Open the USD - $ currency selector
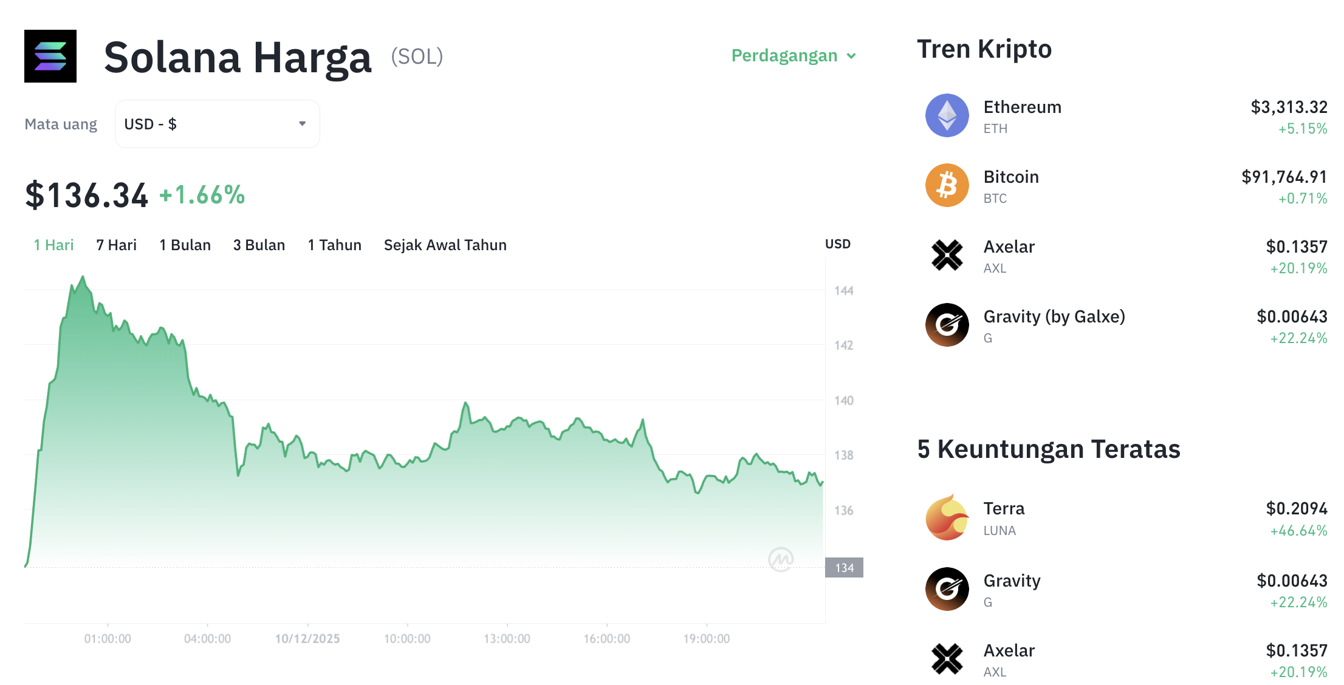Screen dimensions: 1344x685 coord(217,124)
